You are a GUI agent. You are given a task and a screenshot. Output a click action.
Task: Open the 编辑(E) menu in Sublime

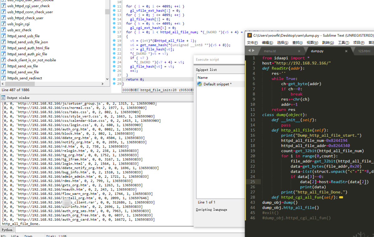[267, 43]
